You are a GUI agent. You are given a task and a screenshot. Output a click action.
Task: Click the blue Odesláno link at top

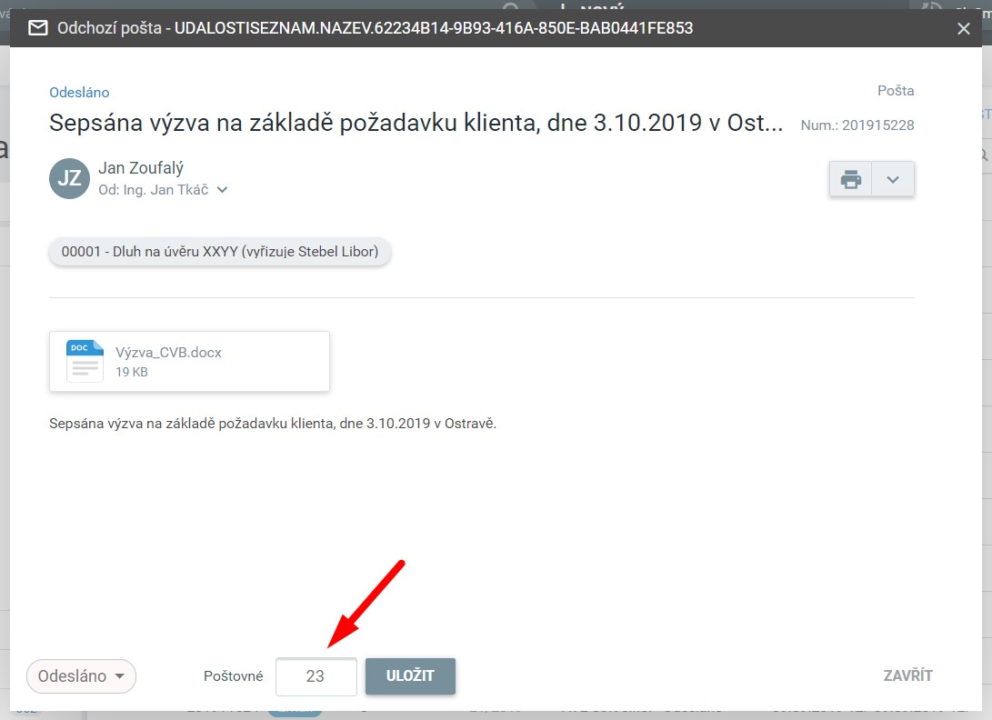pos(79,92)
